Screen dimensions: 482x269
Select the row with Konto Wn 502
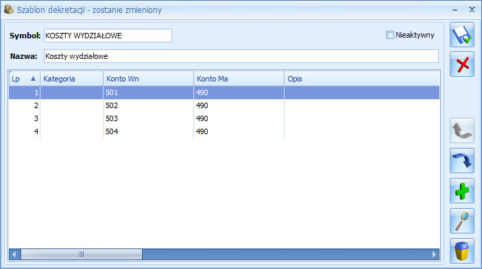(x=224, y=105)
